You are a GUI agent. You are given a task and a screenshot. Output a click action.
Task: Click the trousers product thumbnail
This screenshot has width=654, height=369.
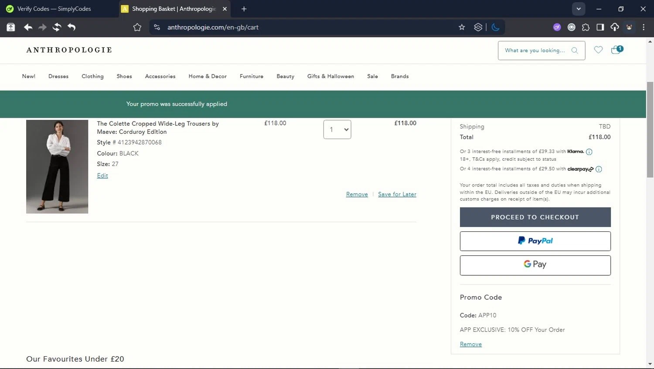[x=57, y=167]
